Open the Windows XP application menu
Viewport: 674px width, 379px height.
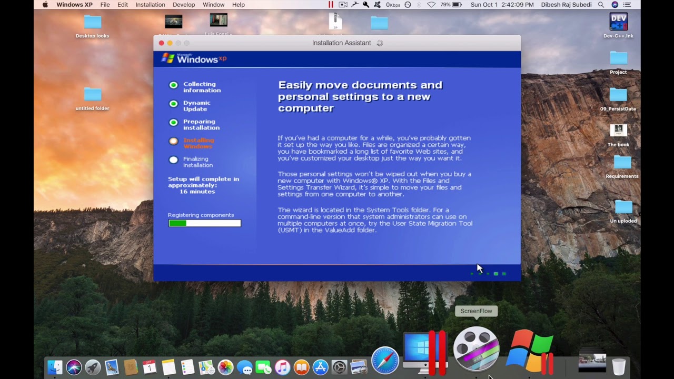(74, 5)
